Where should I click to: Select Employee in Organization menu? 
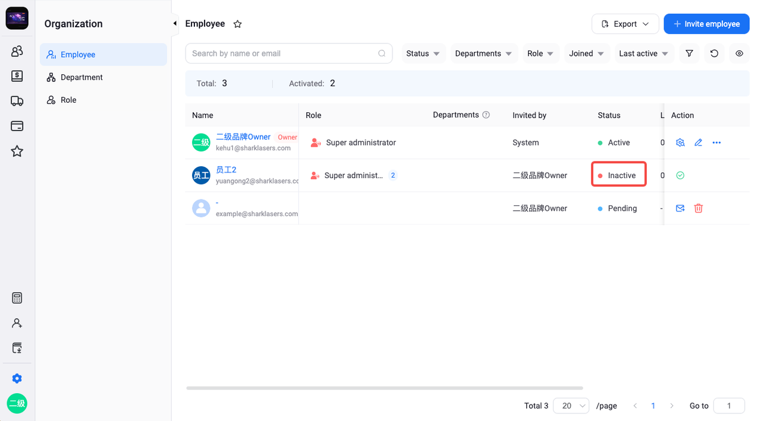103,55
